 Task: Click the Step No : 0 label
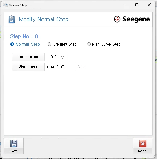click(x=24, y=36)
